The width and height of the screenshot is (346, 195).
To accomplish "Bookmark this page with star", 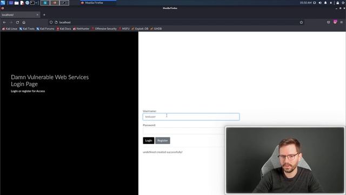I will [x=301, y=22].
